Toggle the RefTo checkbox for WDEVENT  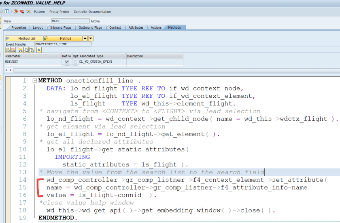pos(67,62)
